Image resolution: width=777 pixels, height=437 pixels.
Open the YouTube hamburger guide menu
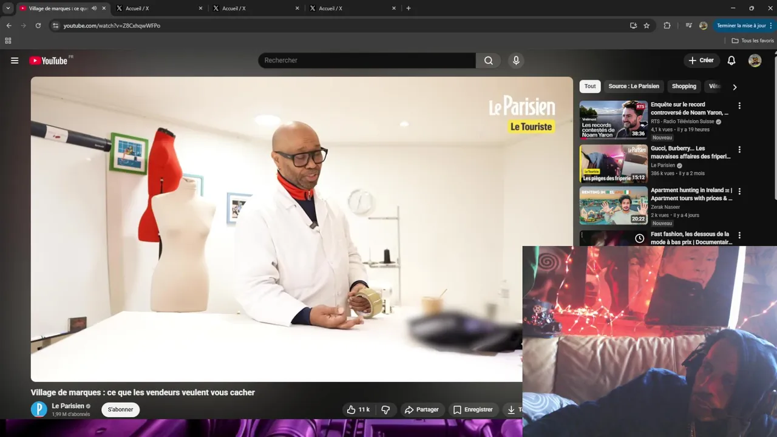[x=15, y=61]
